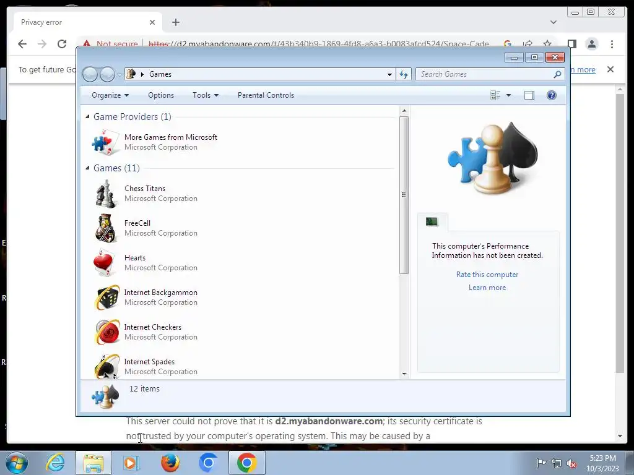Open recent pages dropdown next to forward
Viewport: 634px width, 475px height.
(119, 75)
